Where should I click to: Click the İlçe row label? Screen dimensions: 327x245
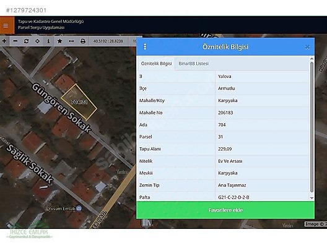(x=143, y=88)
